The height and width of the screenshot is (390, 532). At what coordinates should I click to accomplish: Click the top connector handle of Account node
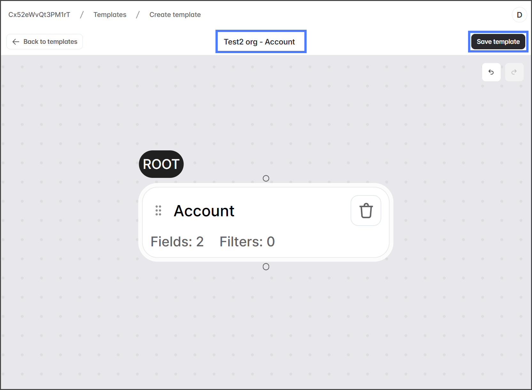(x=266, y=179)
